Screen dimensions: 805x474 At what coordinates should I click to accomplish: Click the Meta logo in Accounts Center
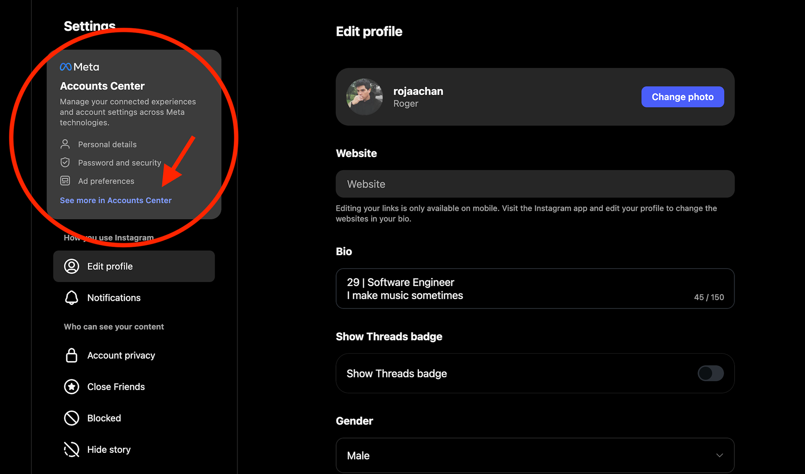[x=79, y=67]
